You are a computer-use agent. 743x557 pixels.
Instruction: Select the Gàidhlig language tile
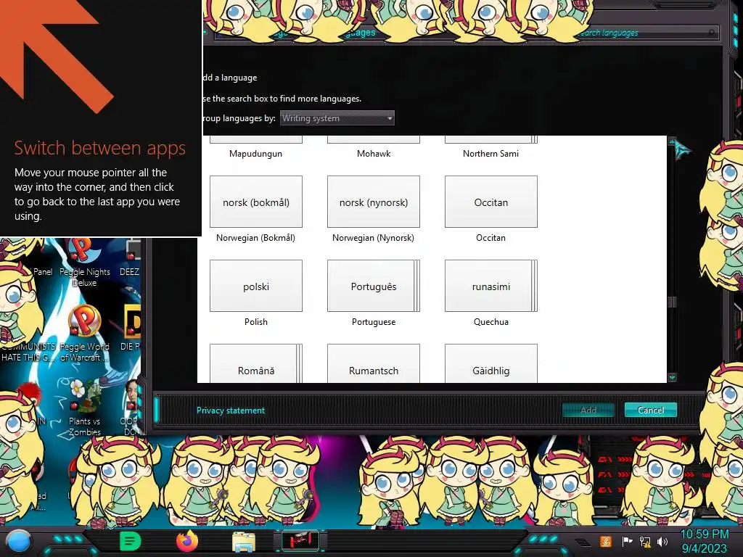coord(491,363)
